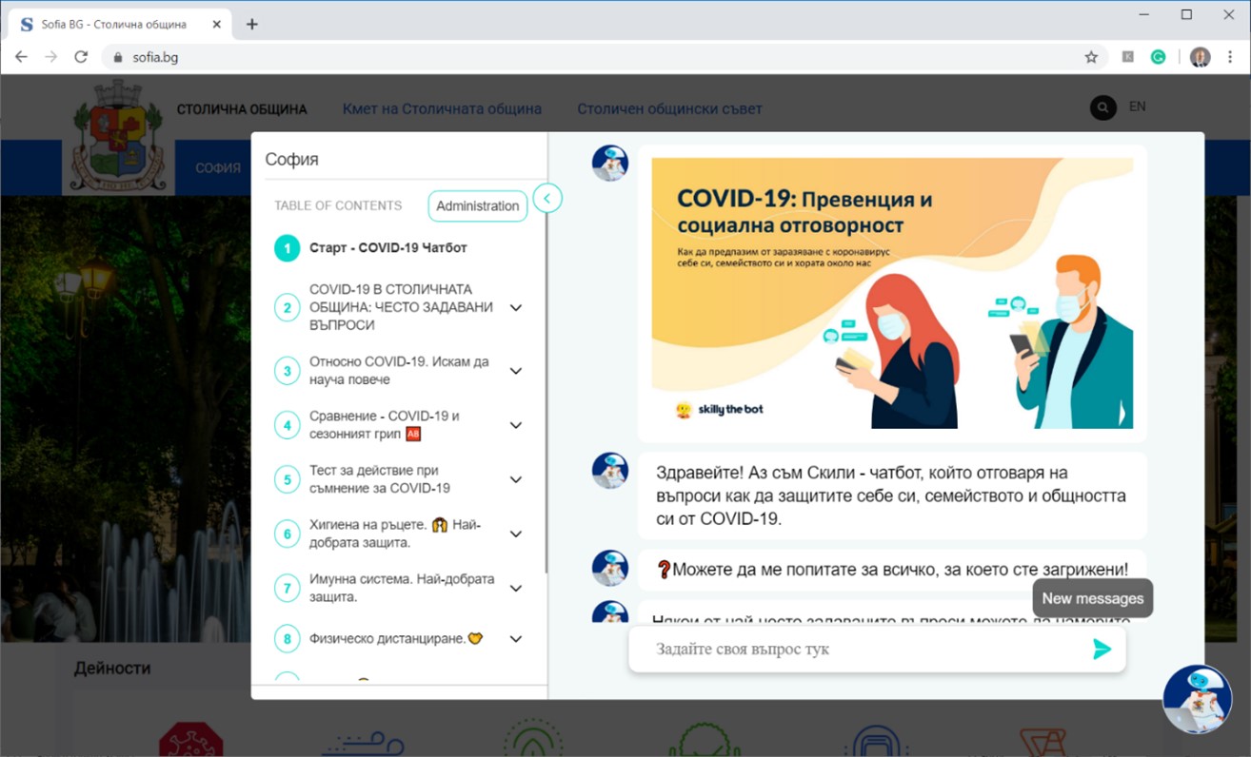Expand Физическо дистанциране section chevron
1251x757 pixels.
[516, 639]
